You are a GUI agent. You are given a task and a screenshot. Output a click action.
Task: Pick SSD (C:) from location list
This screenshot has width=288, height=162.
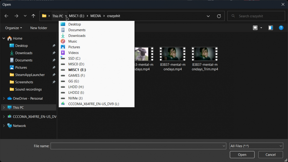click(x=74, y=58)
